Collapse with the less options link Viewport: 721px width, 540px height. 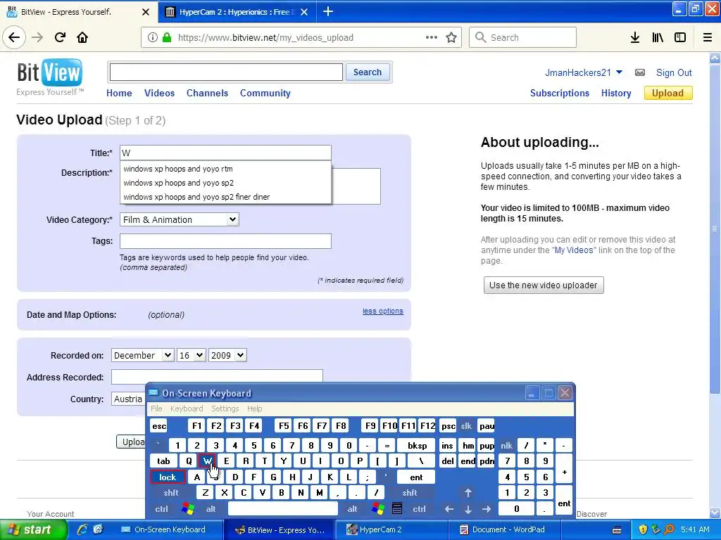(x=382, y=311)
